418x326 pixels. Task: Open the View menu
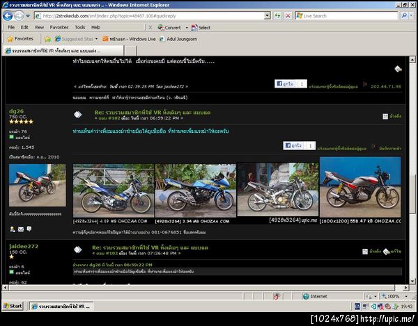point(39,27)
